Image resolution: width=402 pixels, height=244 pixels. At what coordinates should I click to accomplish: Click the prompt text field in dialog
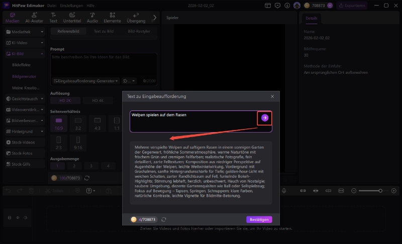tap(193, 120)
